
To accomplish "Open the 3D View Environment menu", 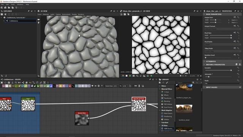I will pos(66,14).
